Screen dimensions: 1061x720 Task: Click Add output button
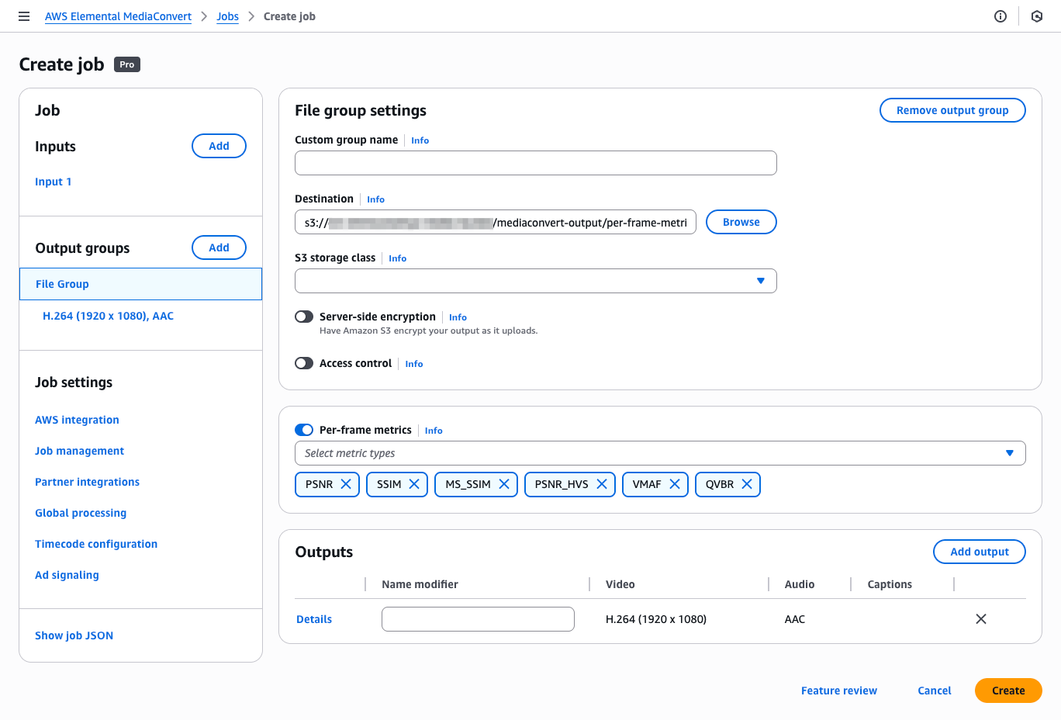(980, 552)
